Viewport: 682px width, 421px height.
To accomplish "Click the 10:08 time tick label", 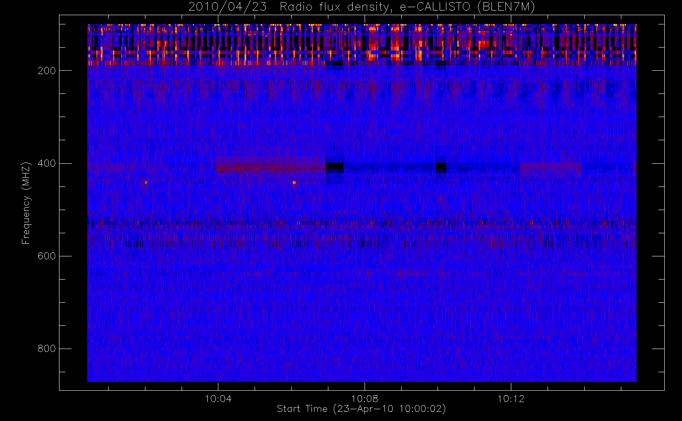I will [x=364, y=399].
